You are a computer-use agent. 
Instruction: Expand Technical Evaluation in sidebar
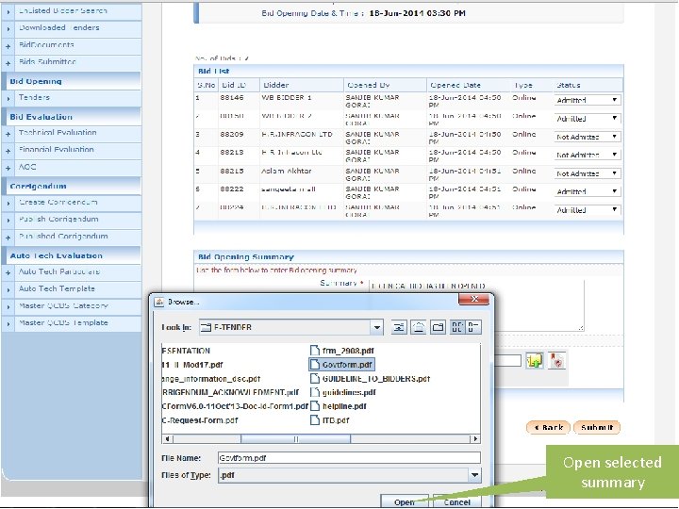tap(8, 134)
